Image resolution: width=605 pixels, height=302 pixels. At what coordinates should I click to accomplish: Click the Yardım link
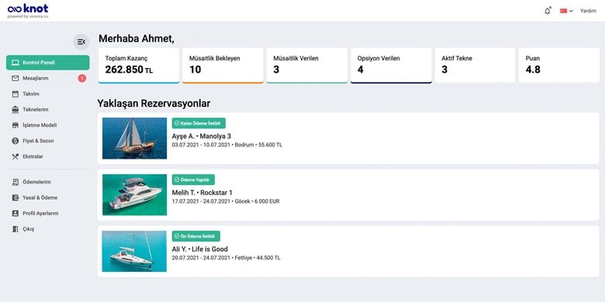click(588, 11)
